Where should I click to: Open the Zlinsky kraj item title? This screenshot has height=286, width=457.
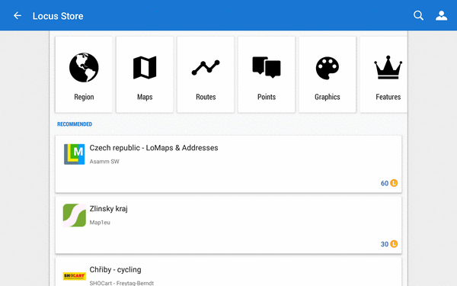point(108,209)
